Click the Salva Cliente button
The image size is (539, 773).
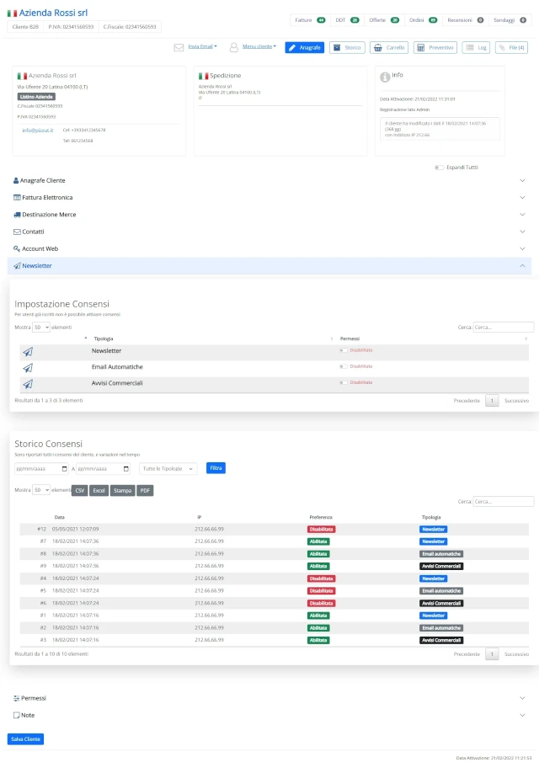[x=25, y=739]
